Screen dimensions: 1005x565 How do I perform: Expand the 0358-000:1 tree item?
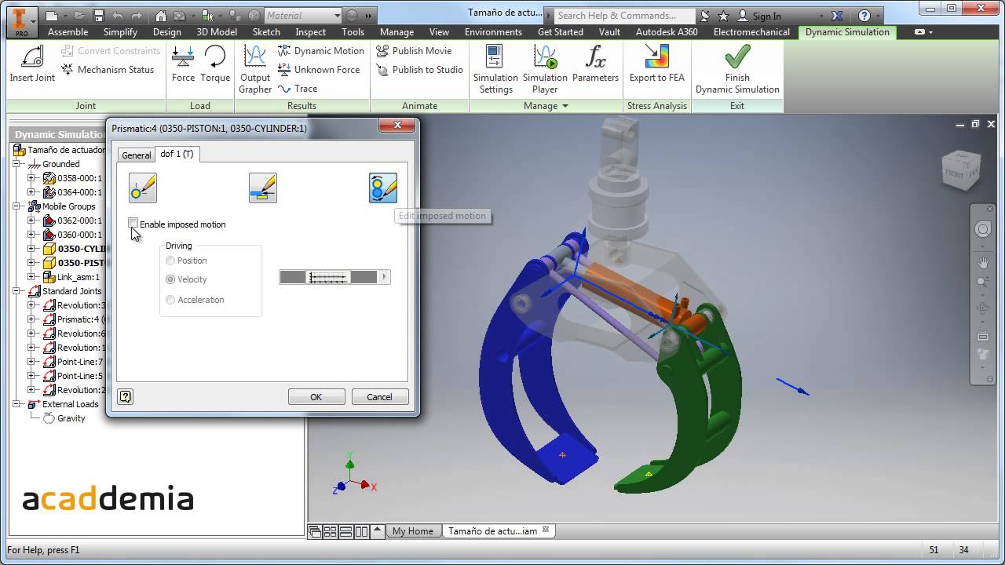(x=31, y=178)
